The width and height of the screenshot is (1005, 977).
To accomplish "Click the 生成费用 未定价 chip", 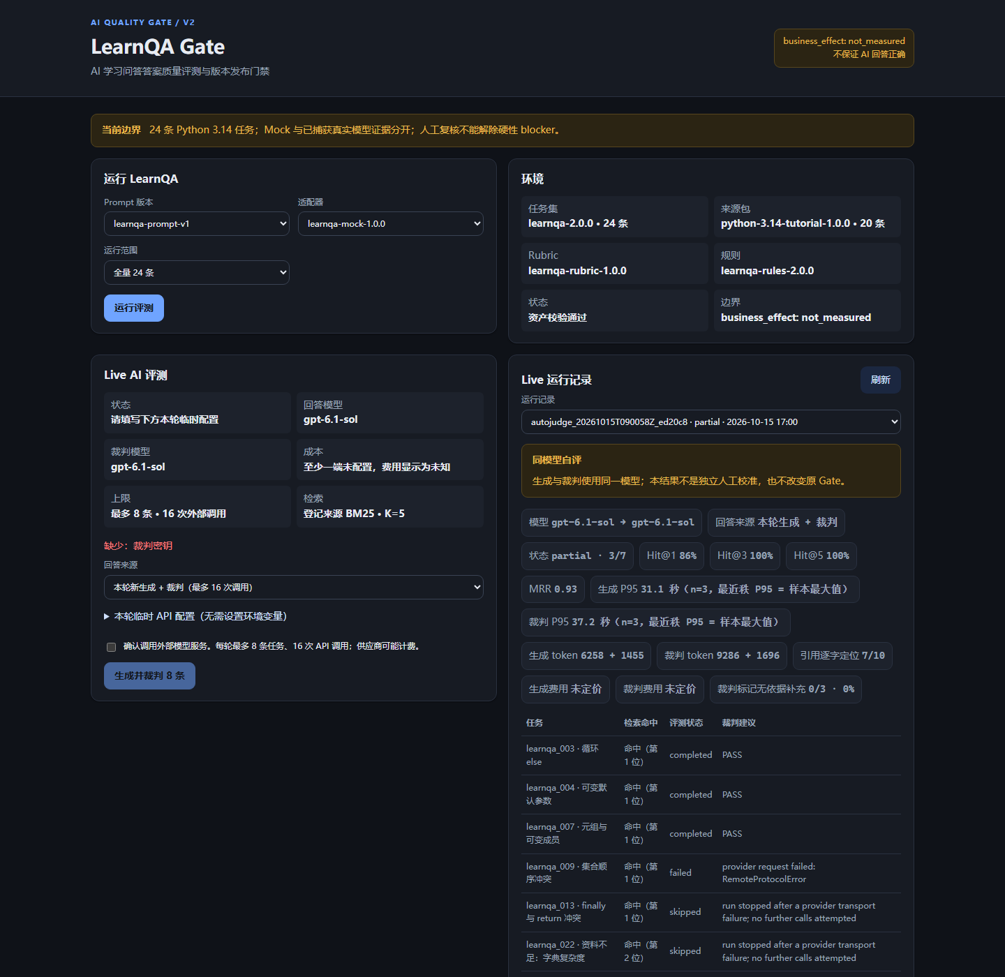I will tap(565, 689).
